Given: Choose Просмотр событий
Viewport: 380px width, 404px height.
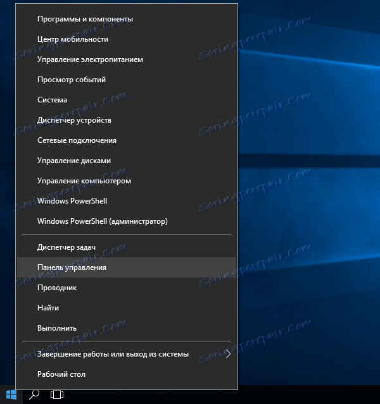Looking at the screenshot, I should point(127,80).
